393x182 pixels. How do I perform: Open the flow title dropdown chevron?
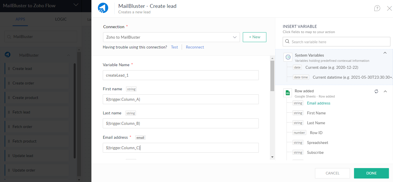click(x=76, y=5)
